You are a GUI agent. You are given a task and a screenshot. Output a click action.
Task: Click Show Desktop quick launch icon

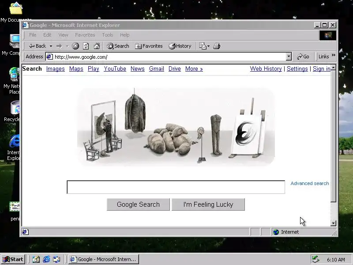tap(36, 259)
